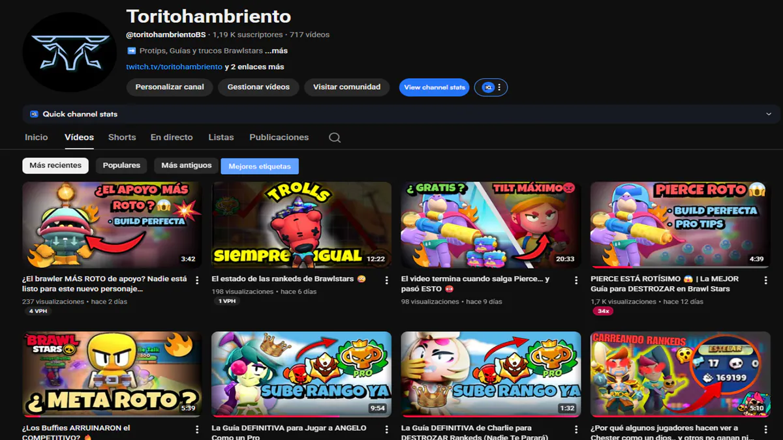
Task: Open options menu for 'Los Buffies ARRUINARON' video
Action: 197,430
